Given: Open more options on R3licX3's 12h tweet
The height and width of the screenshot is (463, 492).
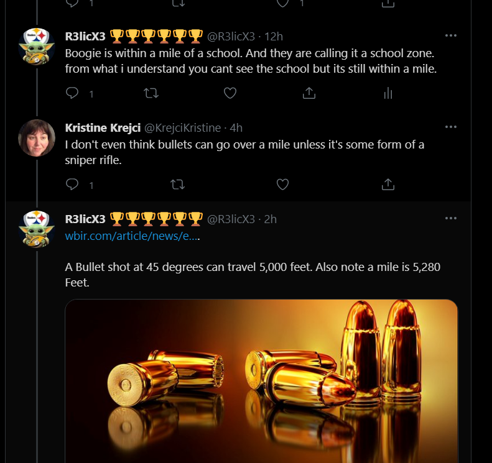Looking at the screenshot, I should click(x=451, y=35).
